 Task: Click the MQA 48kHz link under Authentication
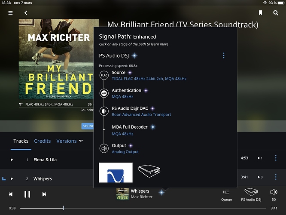point(122,97)
